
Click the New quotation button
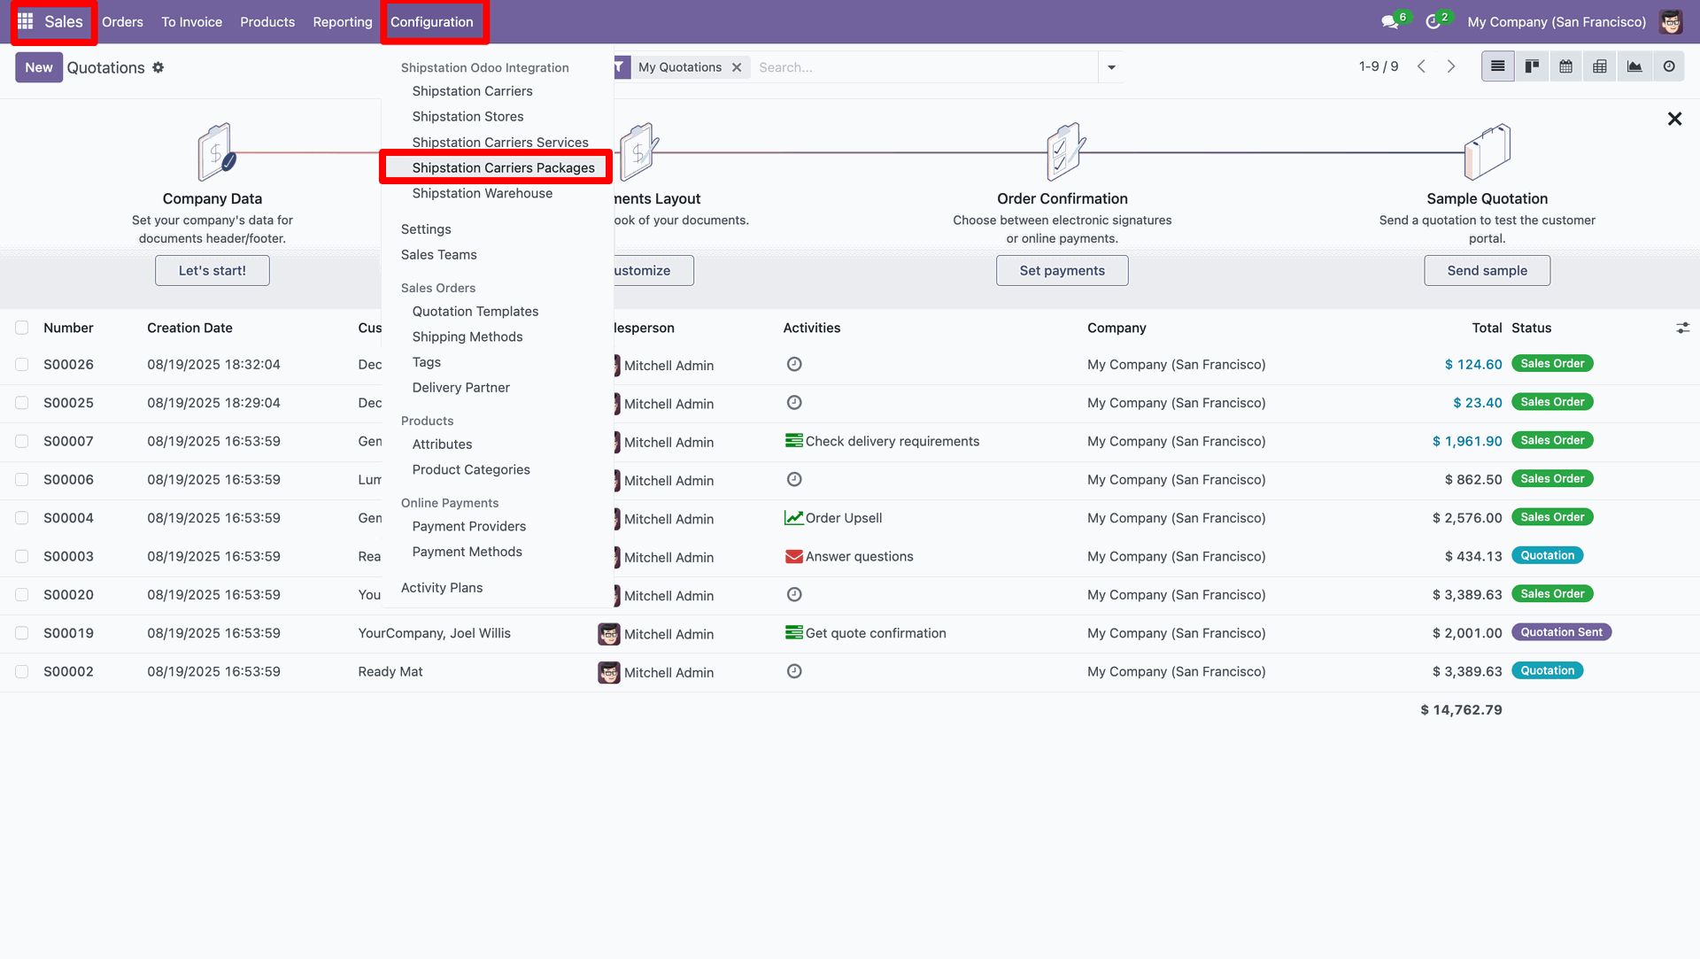38,67
